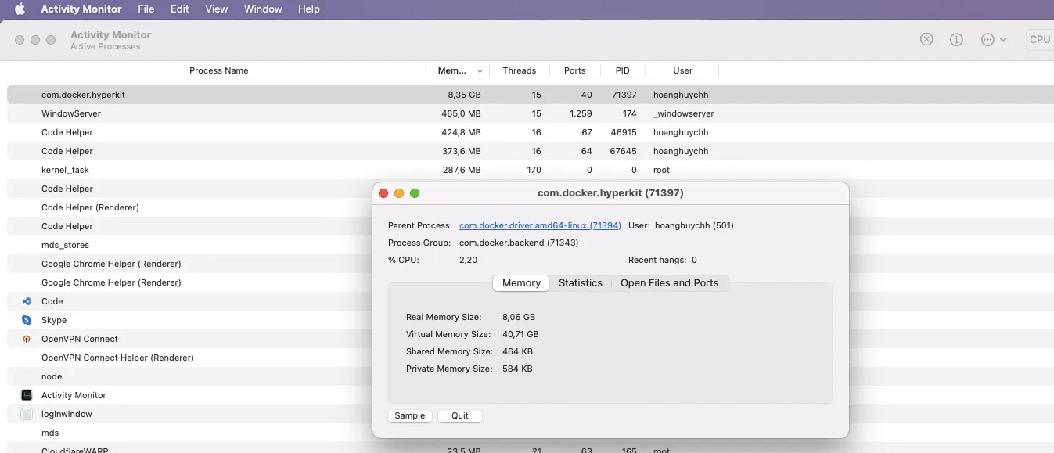Click the stop process toolbar icon
The width and height of the screenshot is (1054, 453).
[926, 39]
